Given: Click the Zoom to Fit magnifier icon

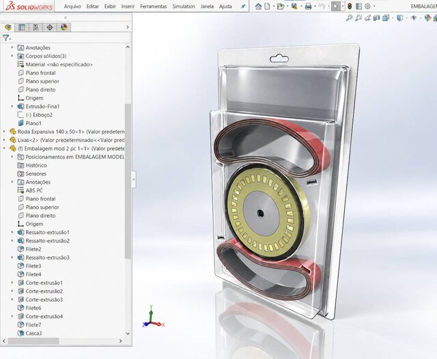Looking at the screenshot, I should coord(349,18).
